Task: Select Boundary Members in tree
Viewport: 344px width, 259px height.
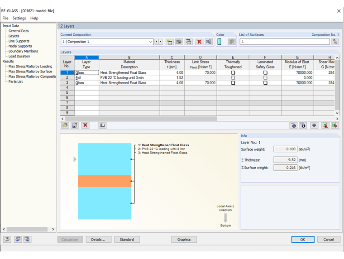Action: click(23, 51)
